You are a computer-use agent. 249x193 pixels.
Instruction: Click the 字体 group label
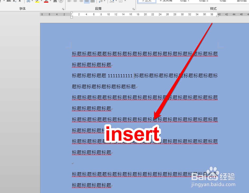click(22, 9)
